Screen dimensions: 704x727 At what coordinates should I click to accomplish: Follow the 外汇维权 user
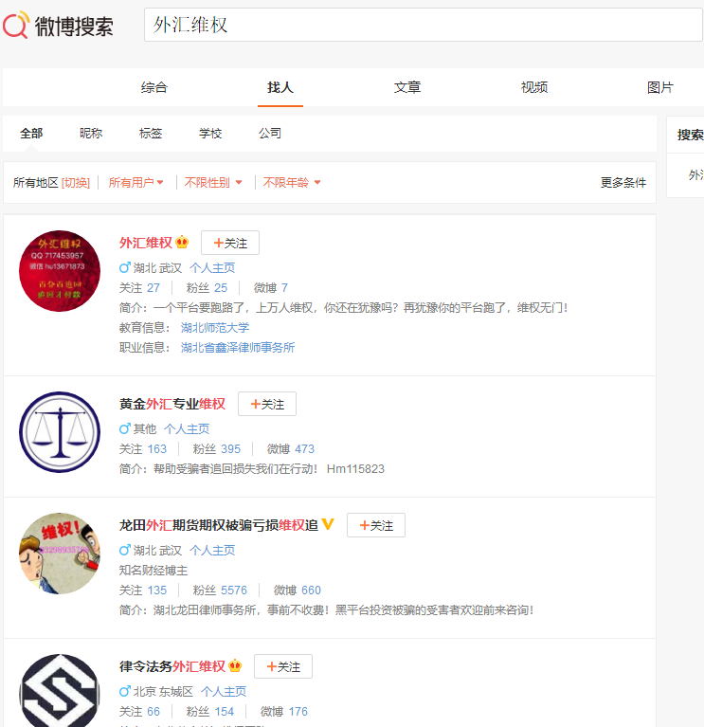230,243
